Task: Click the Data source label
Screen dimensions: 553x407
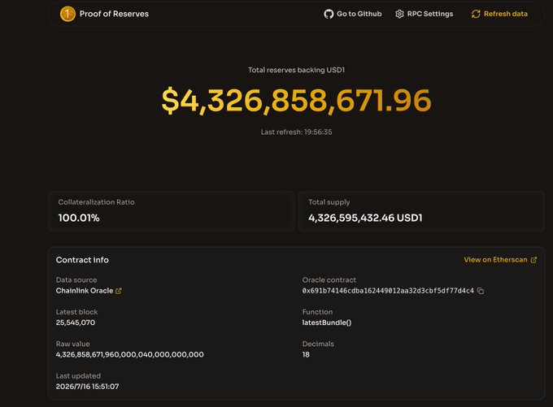Action: [x=76, y=279]
